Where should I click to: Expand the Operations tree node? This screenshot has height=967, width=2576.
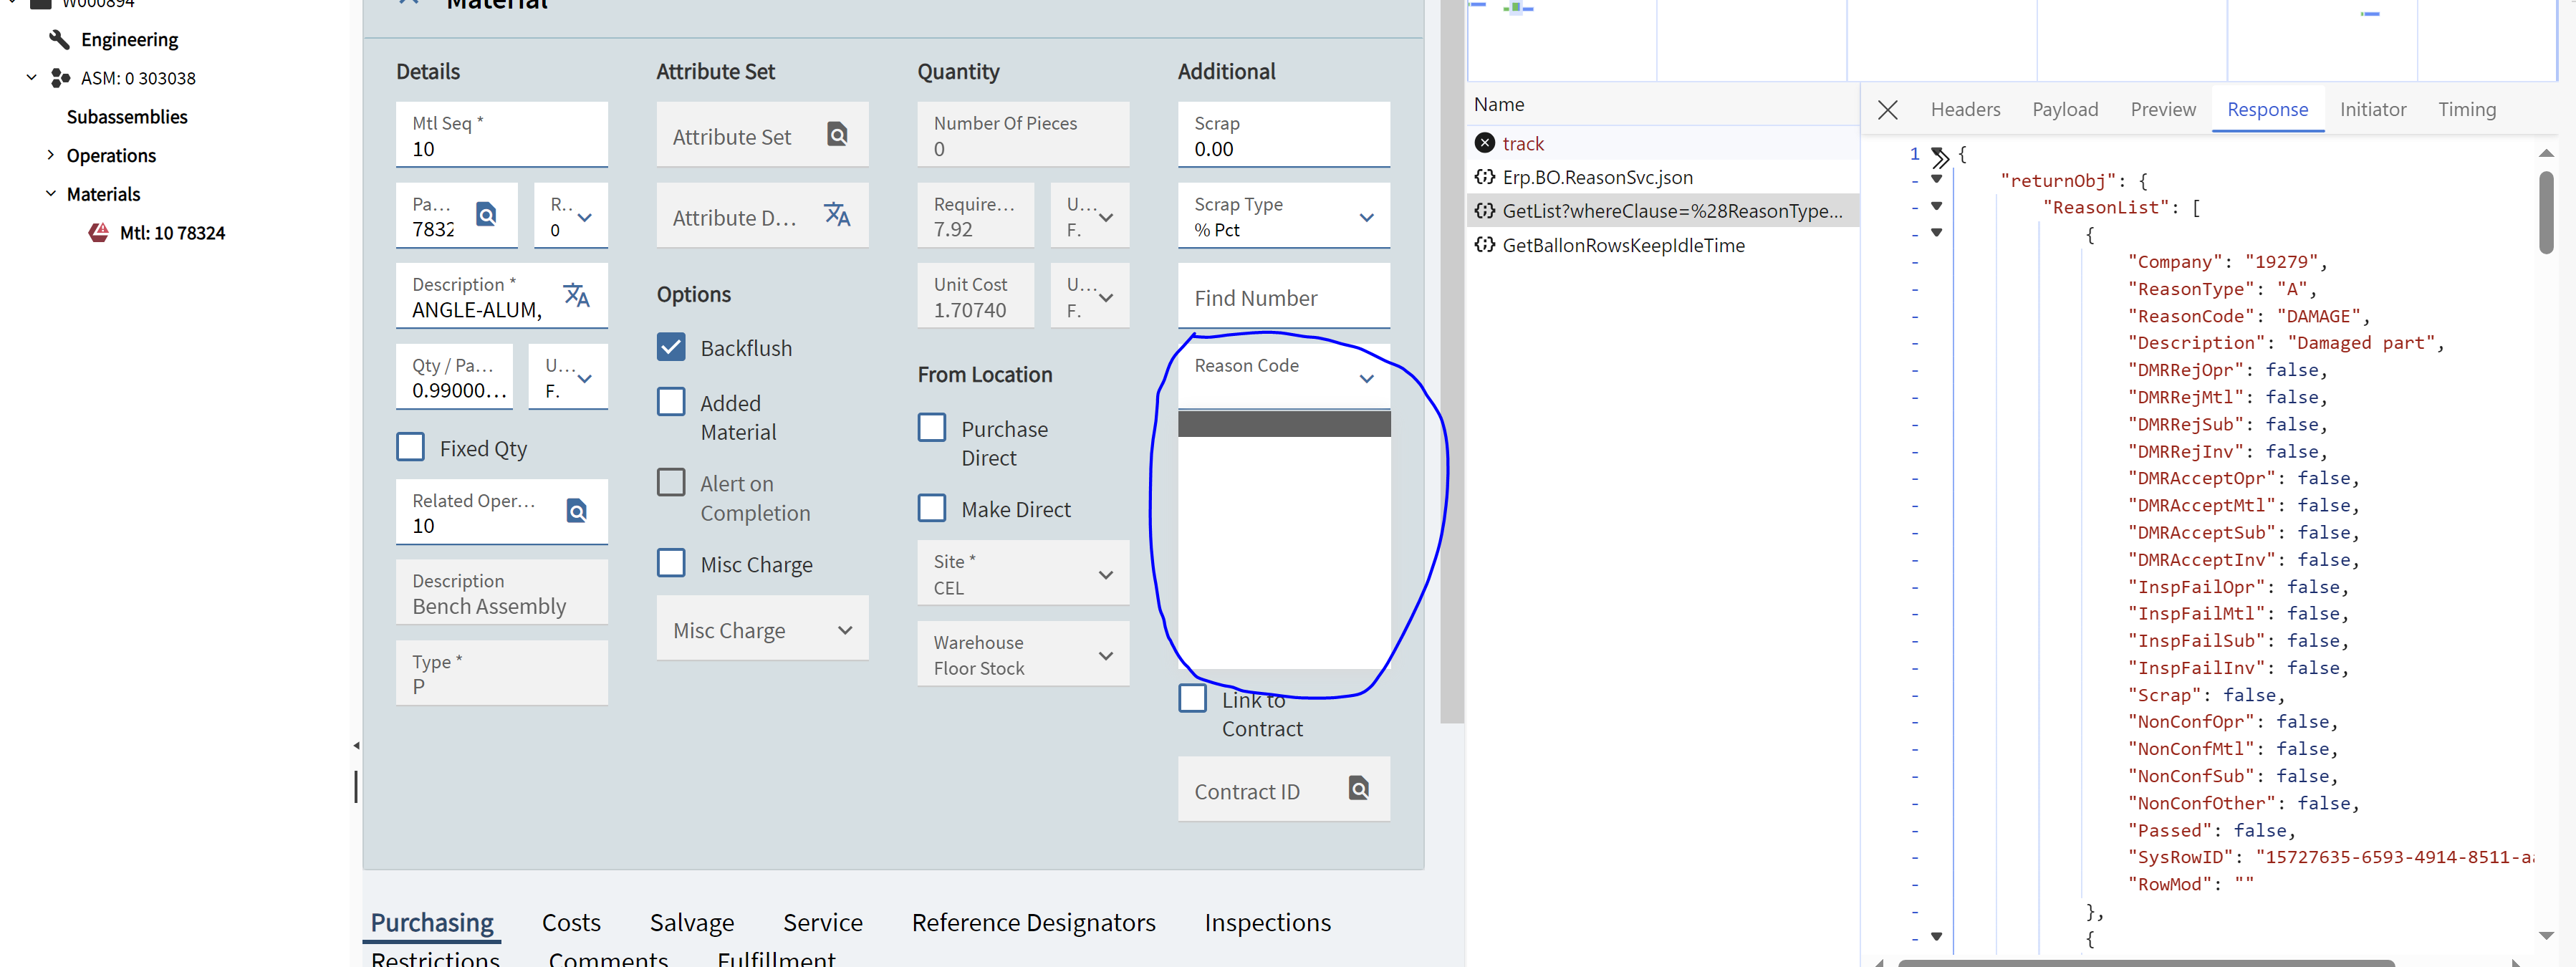(x=50, y=155)
